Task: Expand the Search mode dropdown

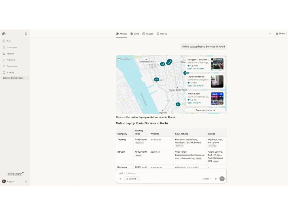Action: (132, 179)
